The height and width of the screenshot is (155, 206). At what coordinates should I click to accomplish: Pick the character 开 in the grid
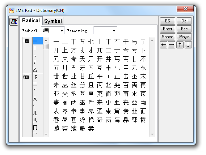pyautogui.click(x=100, y=59)
